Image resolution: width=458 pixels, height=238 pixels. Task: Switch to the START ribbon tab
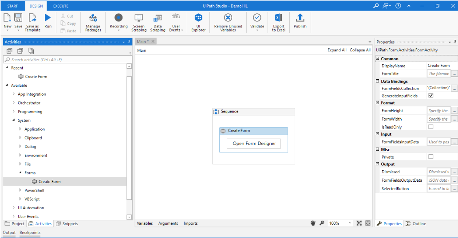(x=12, y=6)
